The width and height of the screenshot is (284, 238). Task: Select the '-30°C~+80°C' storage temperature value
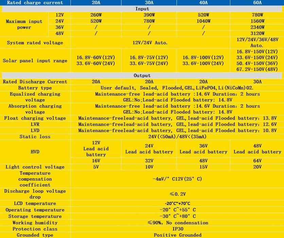(x=177, y=217)
